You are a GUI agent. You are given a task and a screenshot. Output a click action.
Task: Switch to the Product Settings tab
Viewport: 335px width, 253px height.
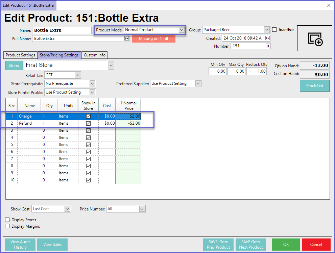20,55
